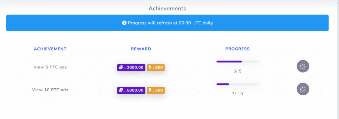Select the orange 500 energy badge for View 10 PTC ads
The image size is (339, 119).
(156, 90)
